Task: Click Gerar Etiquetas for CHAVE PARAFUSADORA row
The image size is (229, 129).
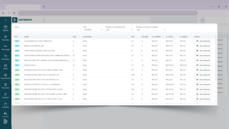Action: [203, 51]
